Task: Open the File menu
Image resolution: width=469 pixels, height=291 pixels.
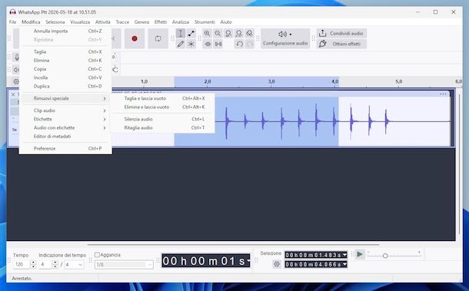Action: point(12,22)
